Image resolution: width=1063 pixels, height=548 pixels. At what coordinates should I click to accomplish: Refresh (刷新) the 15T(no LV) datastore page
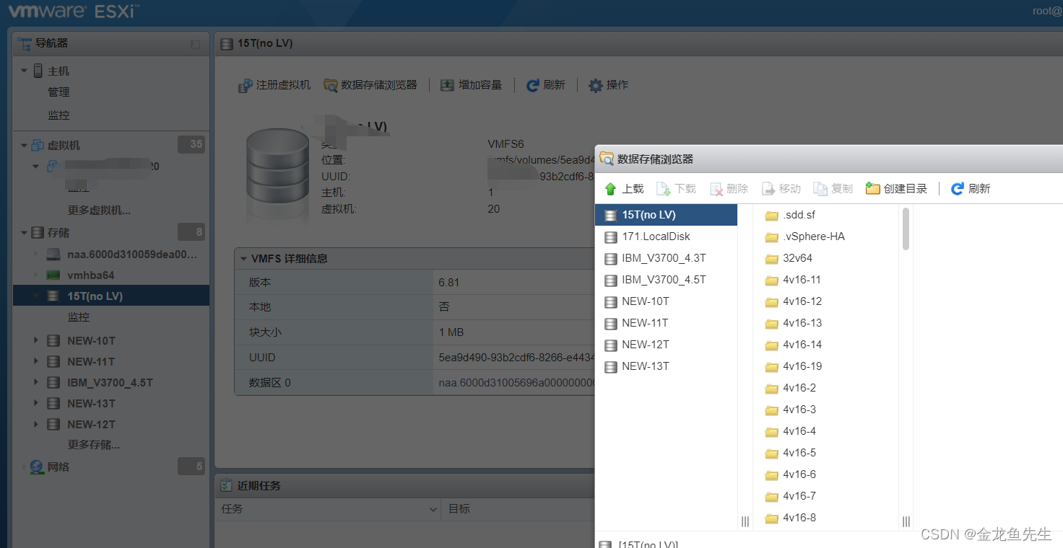click(546, 85)
